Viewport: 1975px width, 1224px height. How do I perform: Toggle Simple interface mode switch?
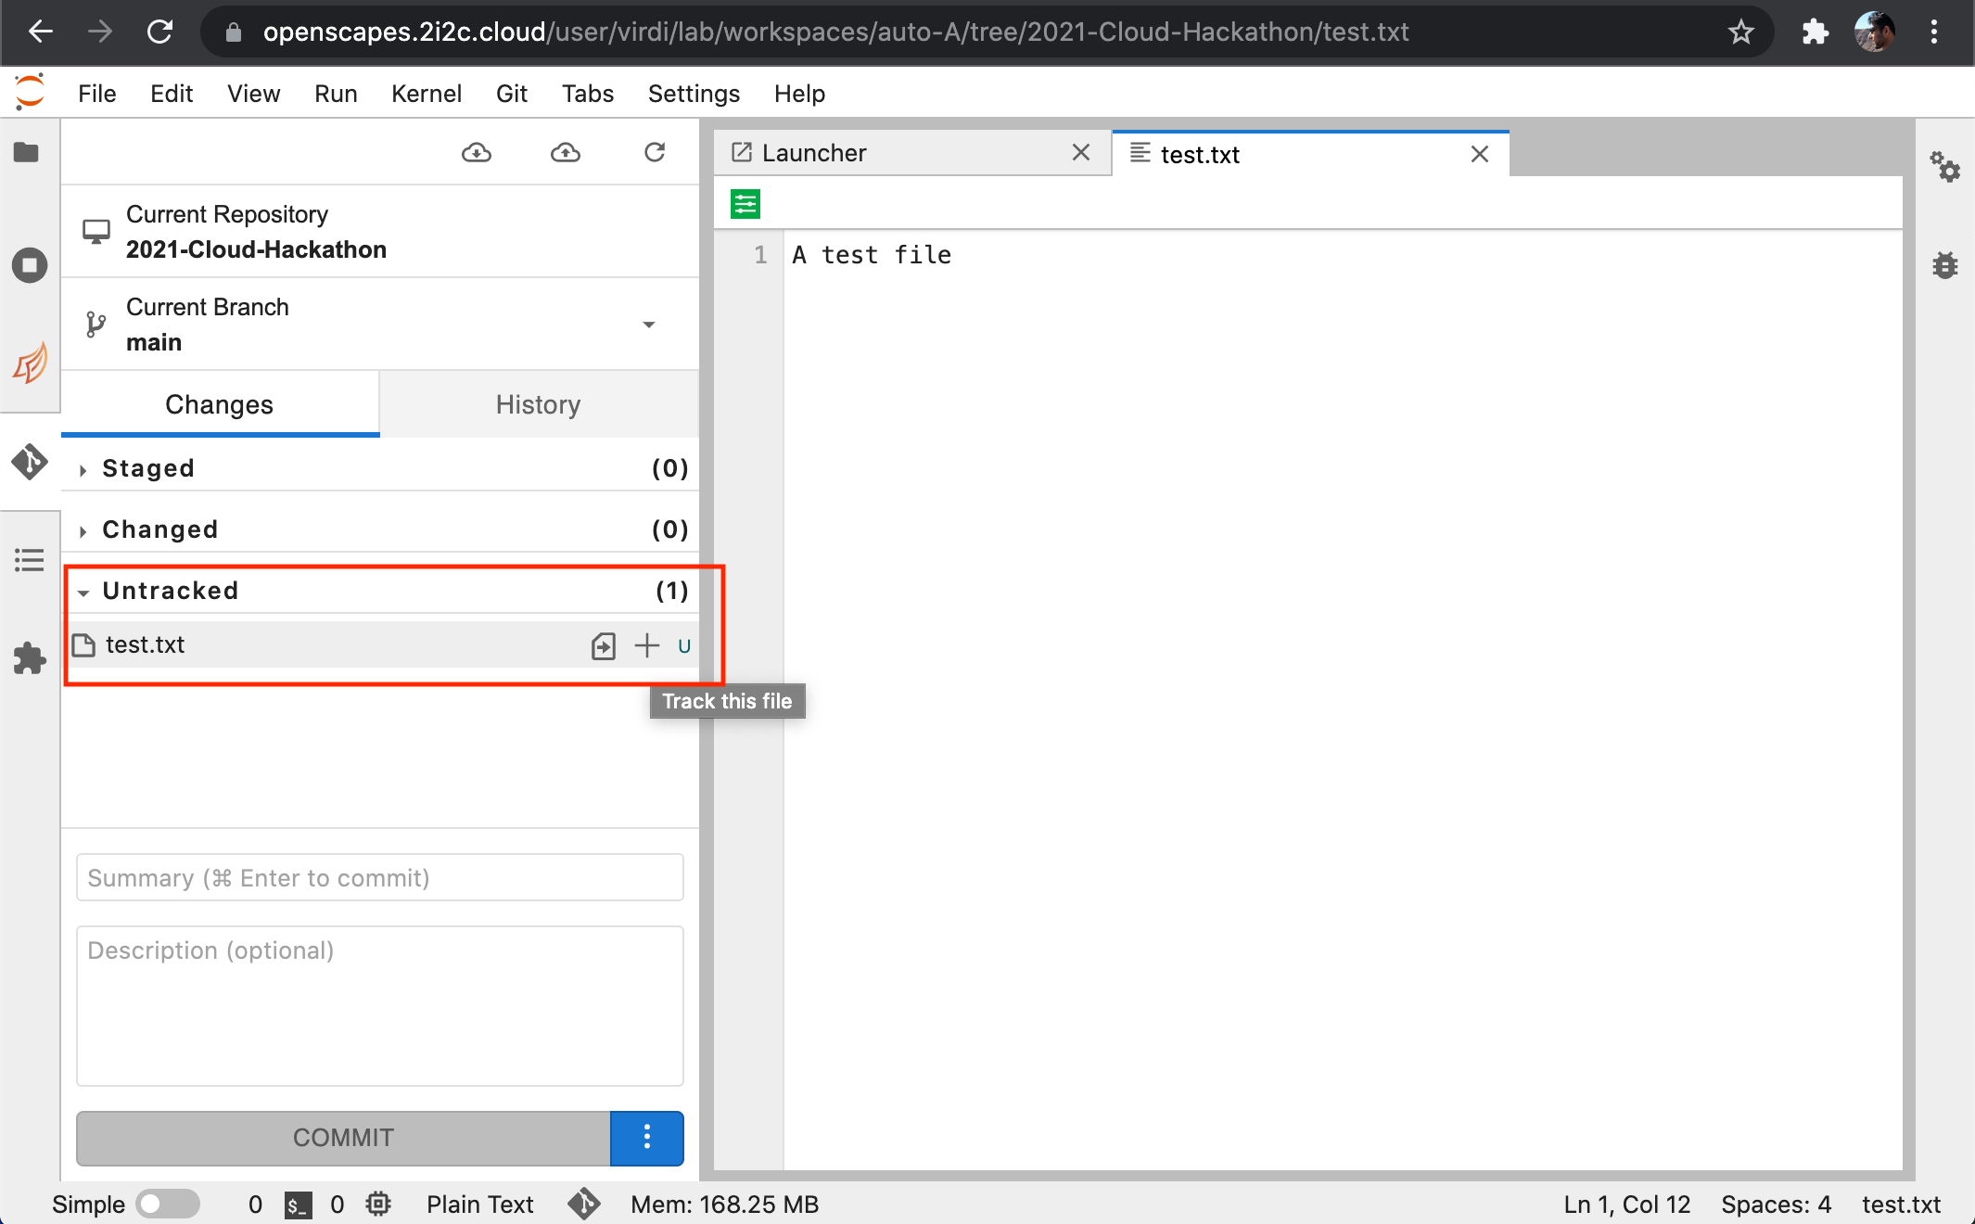point(167,1204)
